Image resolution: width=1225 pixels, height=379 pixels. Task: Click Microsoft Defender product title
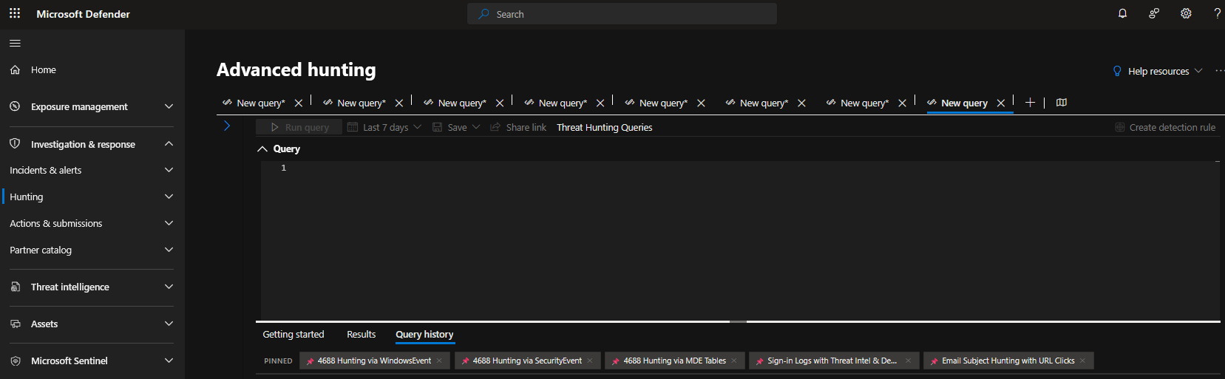(x=83, y=14)
